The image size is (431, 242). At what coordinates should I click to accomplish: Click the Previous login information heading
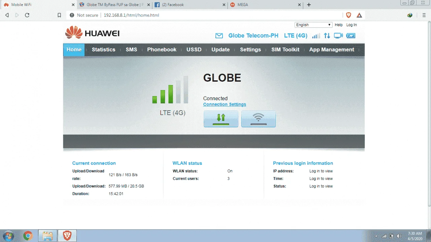pos(303,163)
